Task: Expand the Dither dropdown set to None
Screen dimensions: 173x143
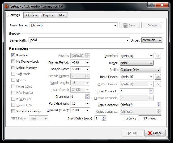Action: tap(137, 63)
